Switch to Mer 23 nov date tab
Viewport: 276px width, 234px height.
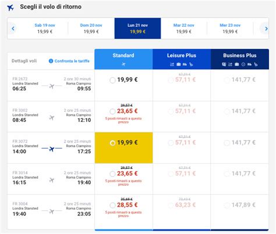pos(230,29)
